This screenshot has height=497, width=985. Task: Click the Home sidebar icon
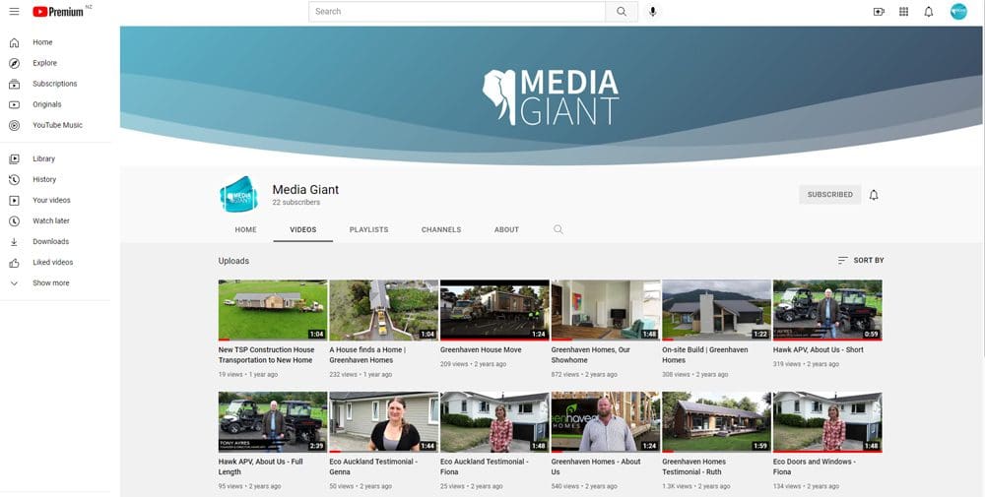point(14,42)
